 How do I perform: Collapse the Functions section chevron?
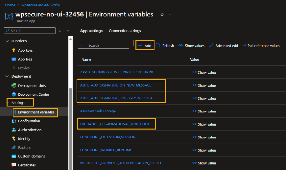(7, 41)
